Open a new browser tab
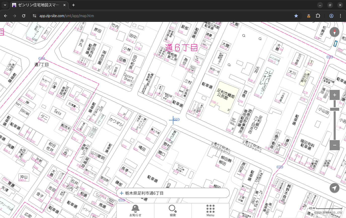 point(74,5)
